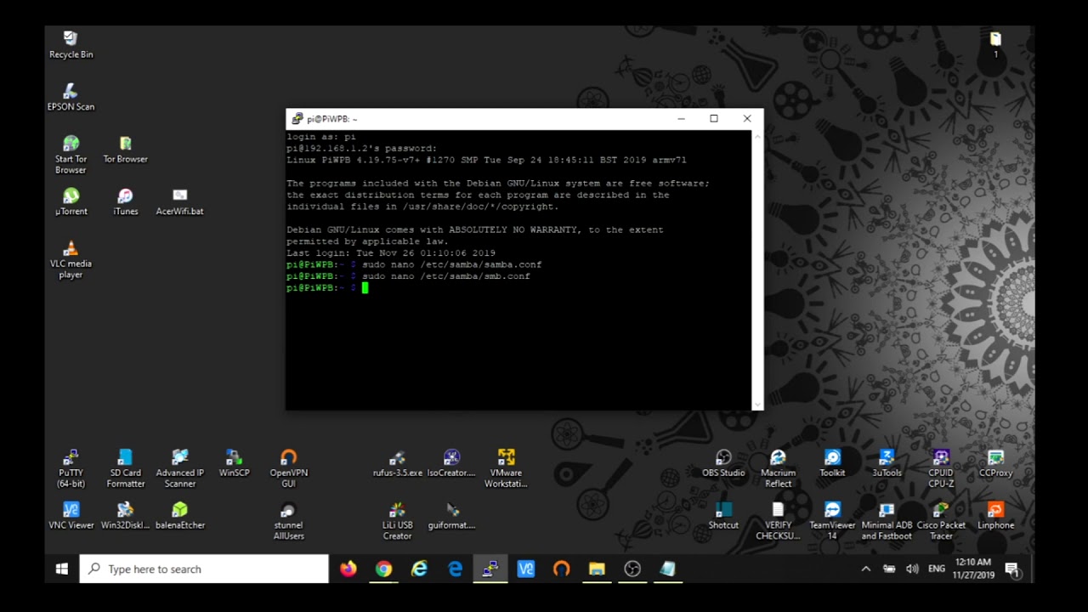Maximize the PuTTY terminal window
1088x612 pixels.
click(714, 119)
